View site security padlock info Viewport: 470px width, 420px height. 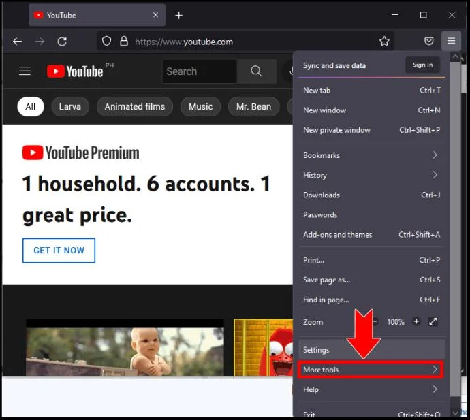tap(124, 42)
